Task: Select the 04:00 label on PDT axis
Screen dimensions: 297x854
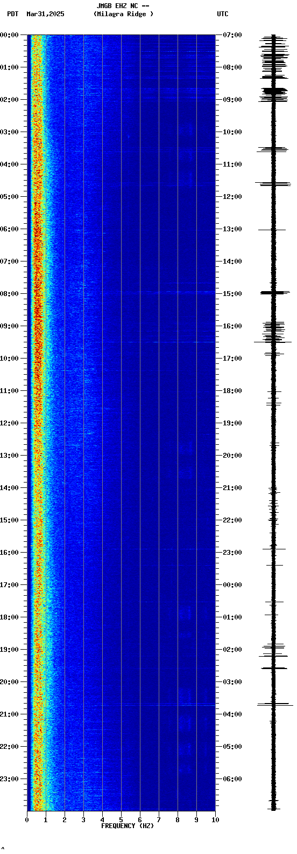Action: click(x=9, y=164)
